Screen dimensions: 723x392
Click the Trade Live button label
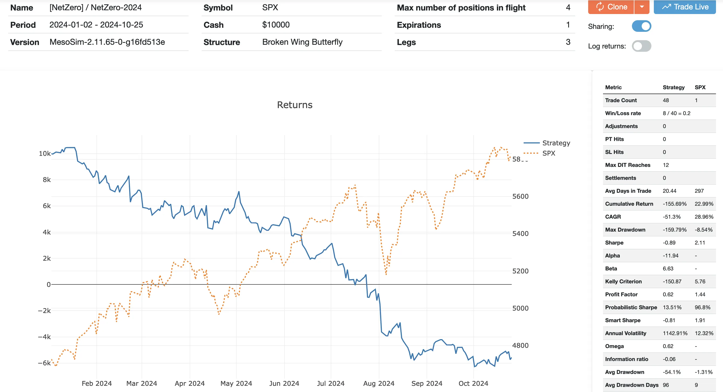691,7
